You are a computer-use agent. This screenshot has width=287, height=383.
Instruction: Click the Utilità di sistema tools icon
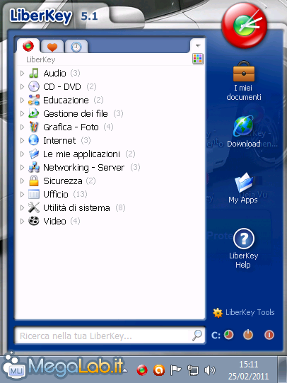click(34, 207)
